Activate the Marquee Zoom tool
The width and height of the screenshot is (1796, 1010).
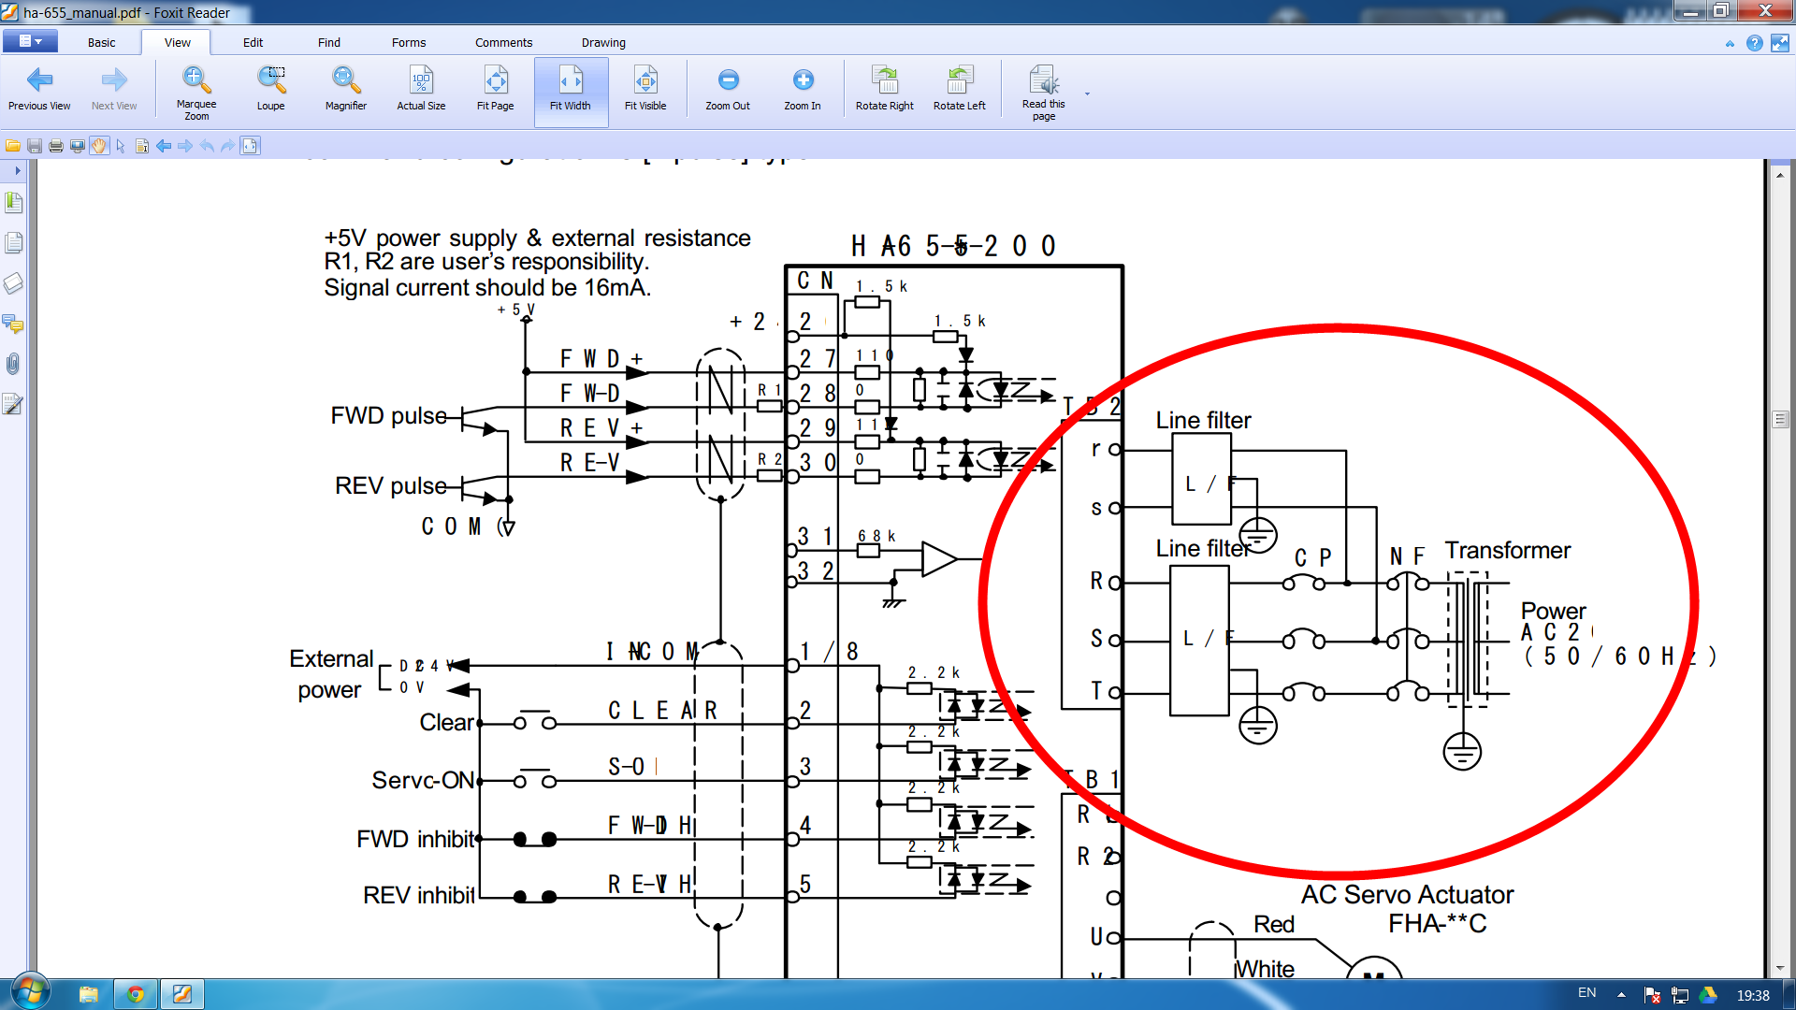(196, 92)
